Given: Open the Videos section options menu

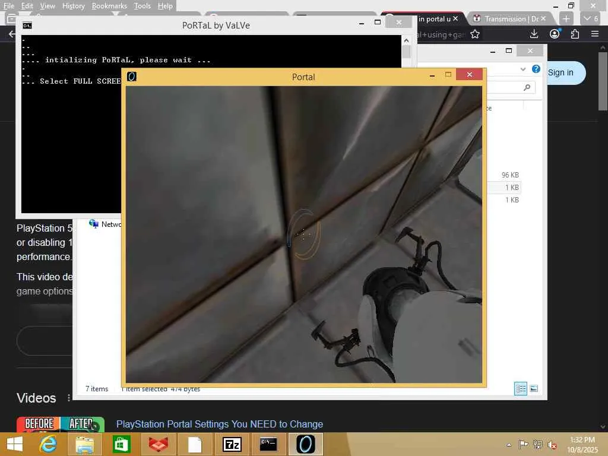Looking at the screenshot, I should point(69,398).
